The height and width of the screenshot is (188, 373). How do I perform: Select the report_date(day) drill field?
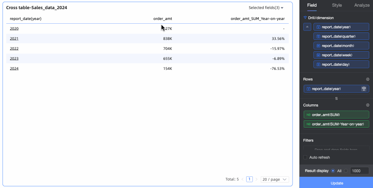(x=341, y=64)
